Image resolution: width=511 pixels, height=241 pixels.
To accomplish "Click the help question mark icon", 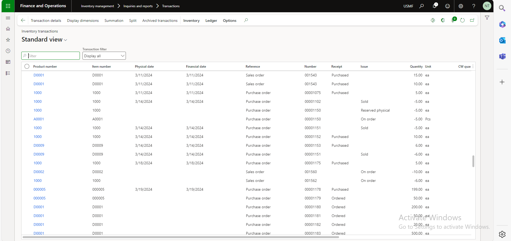I will (474, 6).
